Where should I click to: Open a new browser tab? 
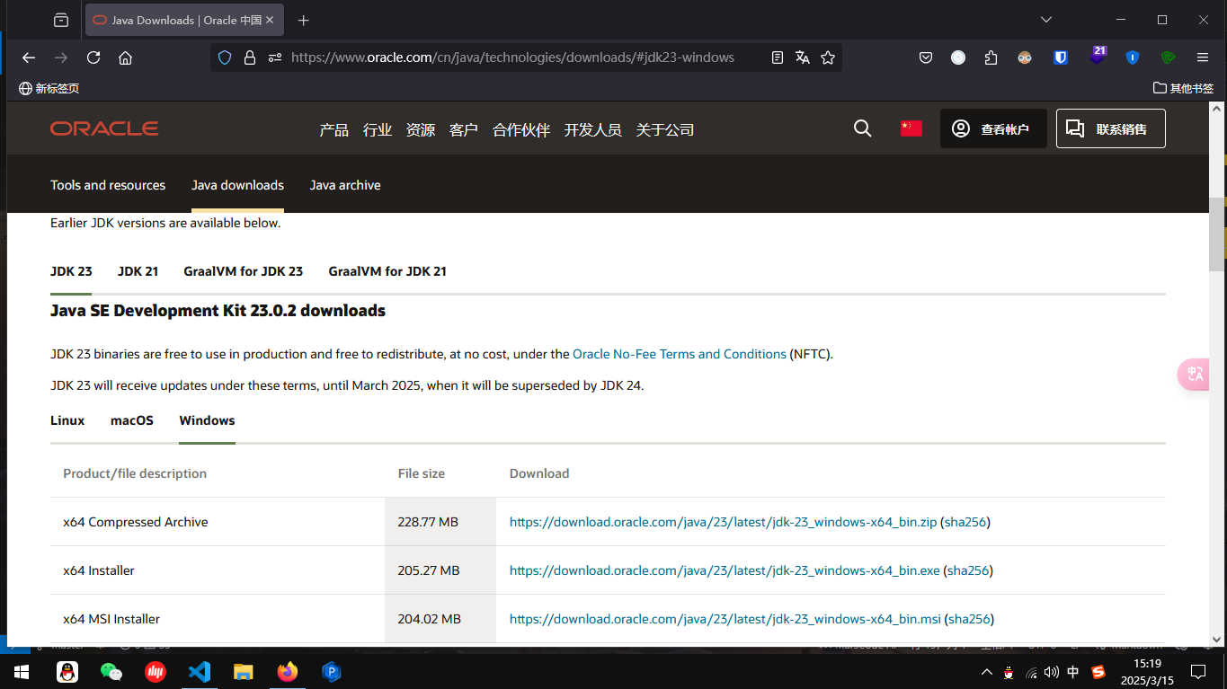(x=303, y=20)
